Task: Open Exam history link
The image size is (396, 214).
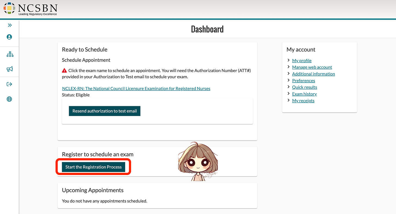Action: (304, 94)
